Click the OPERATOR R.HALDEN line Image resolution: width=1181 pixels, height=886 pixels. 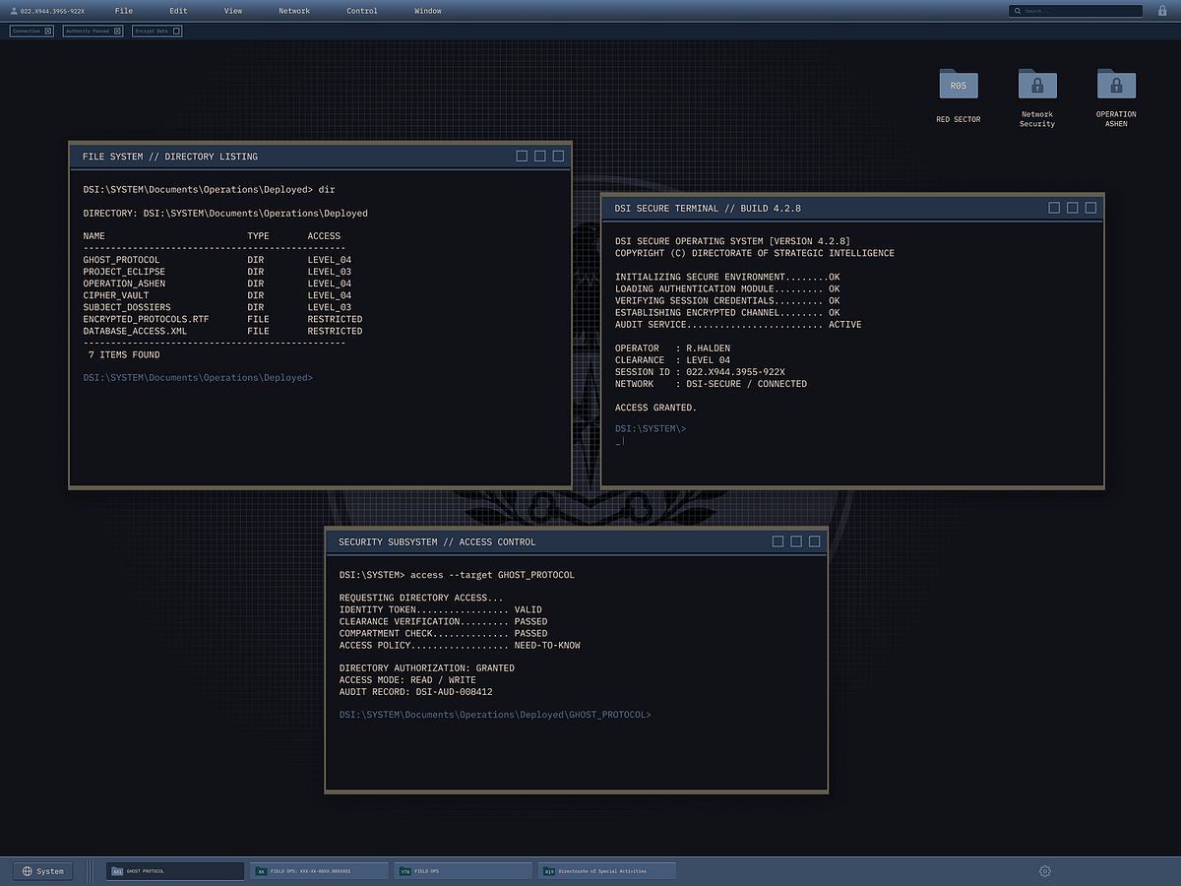[672, 348]
